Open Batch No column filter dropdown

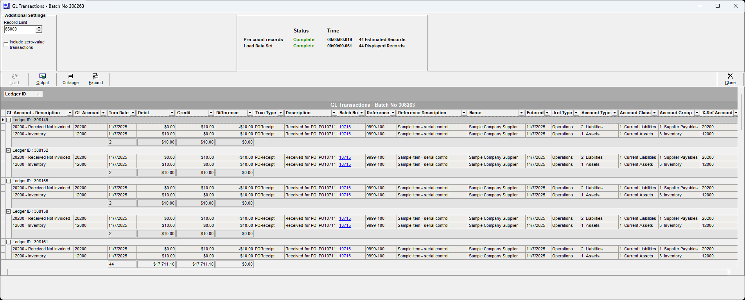[x=361, y=113]
